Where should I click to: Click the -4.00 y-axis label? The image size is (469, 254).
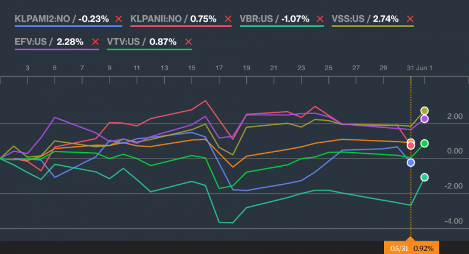(x=453, y=221)
